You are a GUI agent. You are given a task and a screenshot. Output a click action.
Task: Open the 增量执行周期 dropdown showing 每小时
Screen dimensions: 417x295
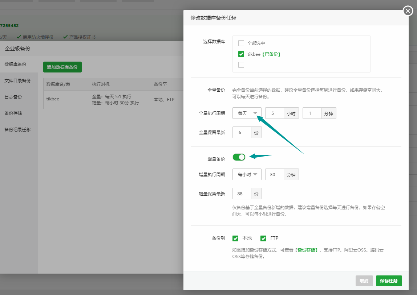[x=247, y=174]
